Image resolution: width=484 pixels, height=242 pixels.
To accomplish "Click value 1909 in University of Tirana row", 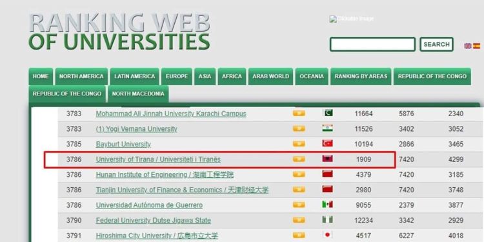I will point(363,159).
